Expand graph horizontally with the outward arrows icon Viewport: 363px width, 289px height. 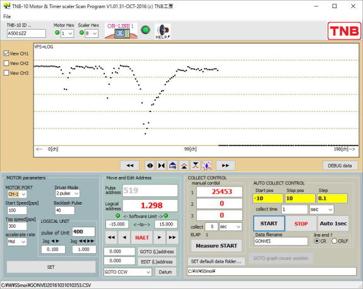tap(150, 166)
